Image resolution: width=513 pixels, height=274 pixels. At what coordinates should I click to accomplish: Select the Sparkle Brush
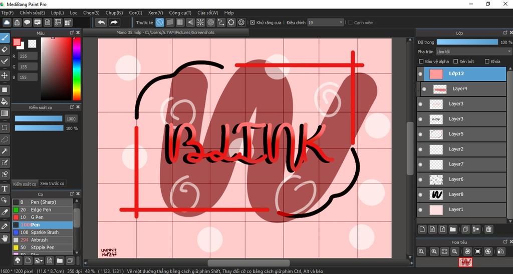tap(43, 232)
